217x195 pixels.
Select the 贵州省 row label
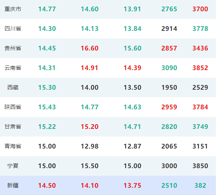pyautogui.click(x=13, y=48)
